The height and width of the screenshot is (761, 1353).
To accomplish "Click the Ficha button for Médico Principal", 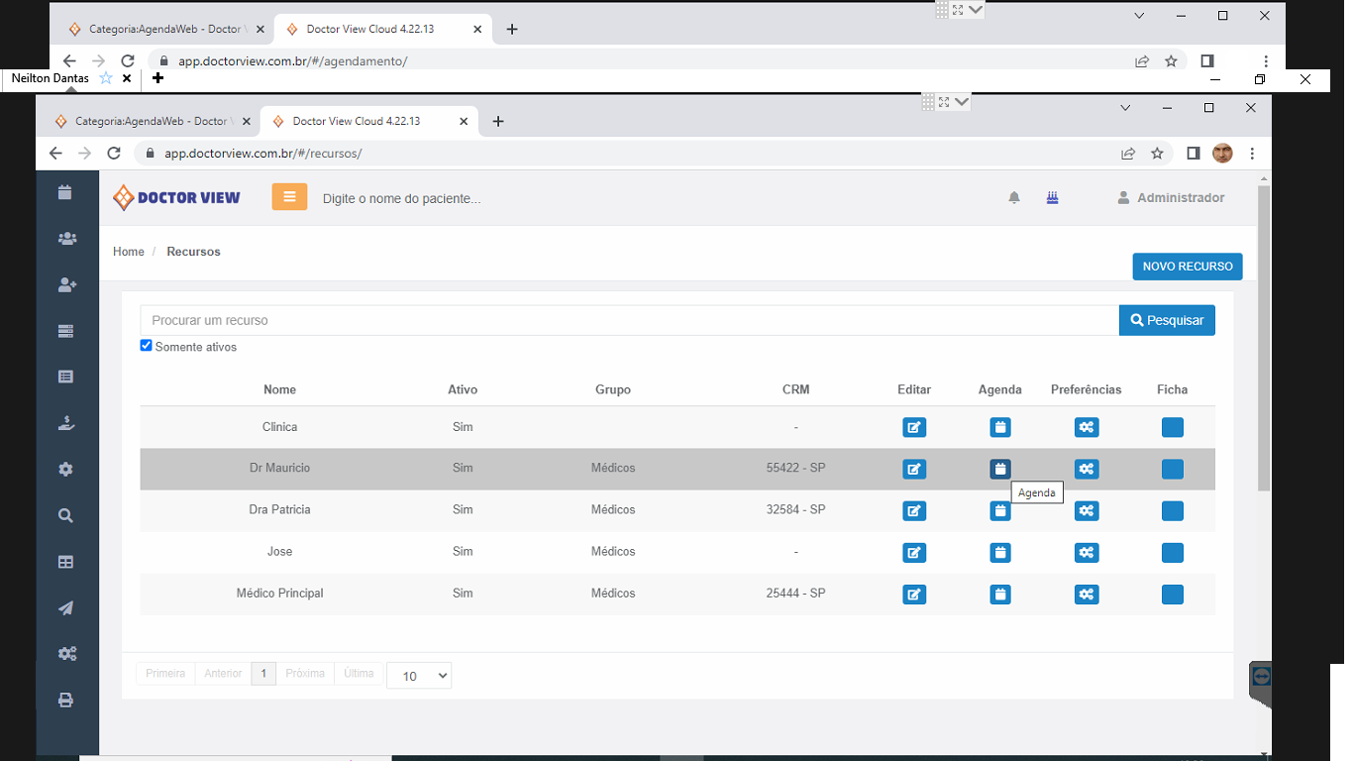I will tap(1173, 595).
